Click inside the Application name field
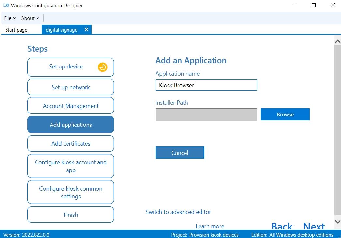The height and width of the screenshot is (238, 341). tap(206, 85)
